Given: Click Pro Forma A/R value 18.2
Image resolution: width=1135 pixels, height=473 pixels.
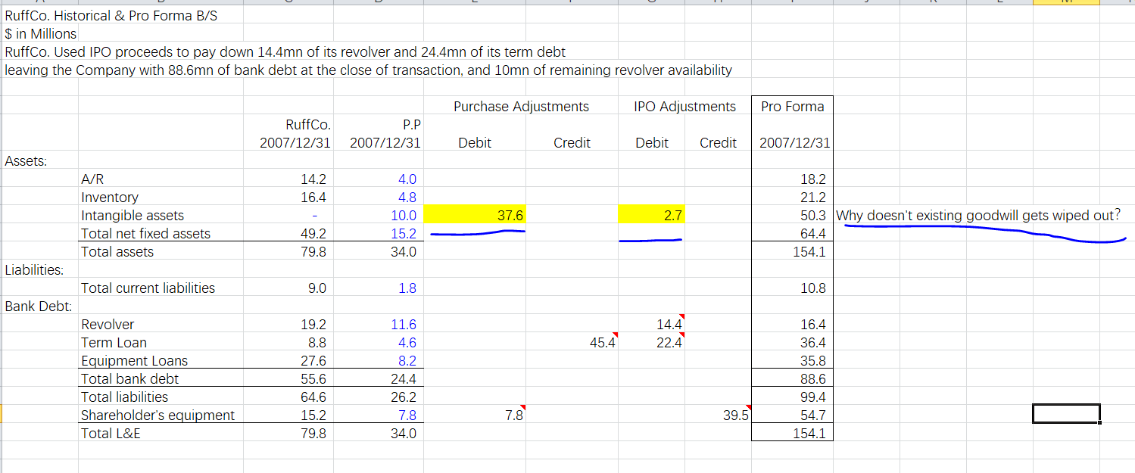Looking at the screenshot, I should [812, 179].
